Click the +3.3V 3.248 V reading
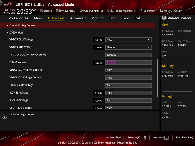Image resolution: width=195 pixels, height=146 pixels. click(x=166, y=117)
